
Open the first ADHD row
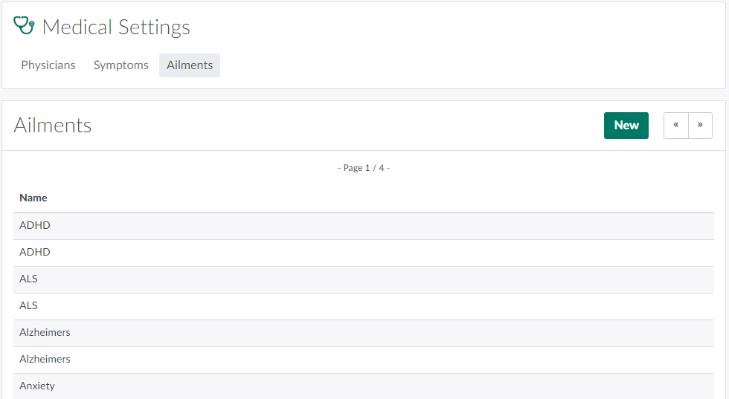click(x=35, y=225)
